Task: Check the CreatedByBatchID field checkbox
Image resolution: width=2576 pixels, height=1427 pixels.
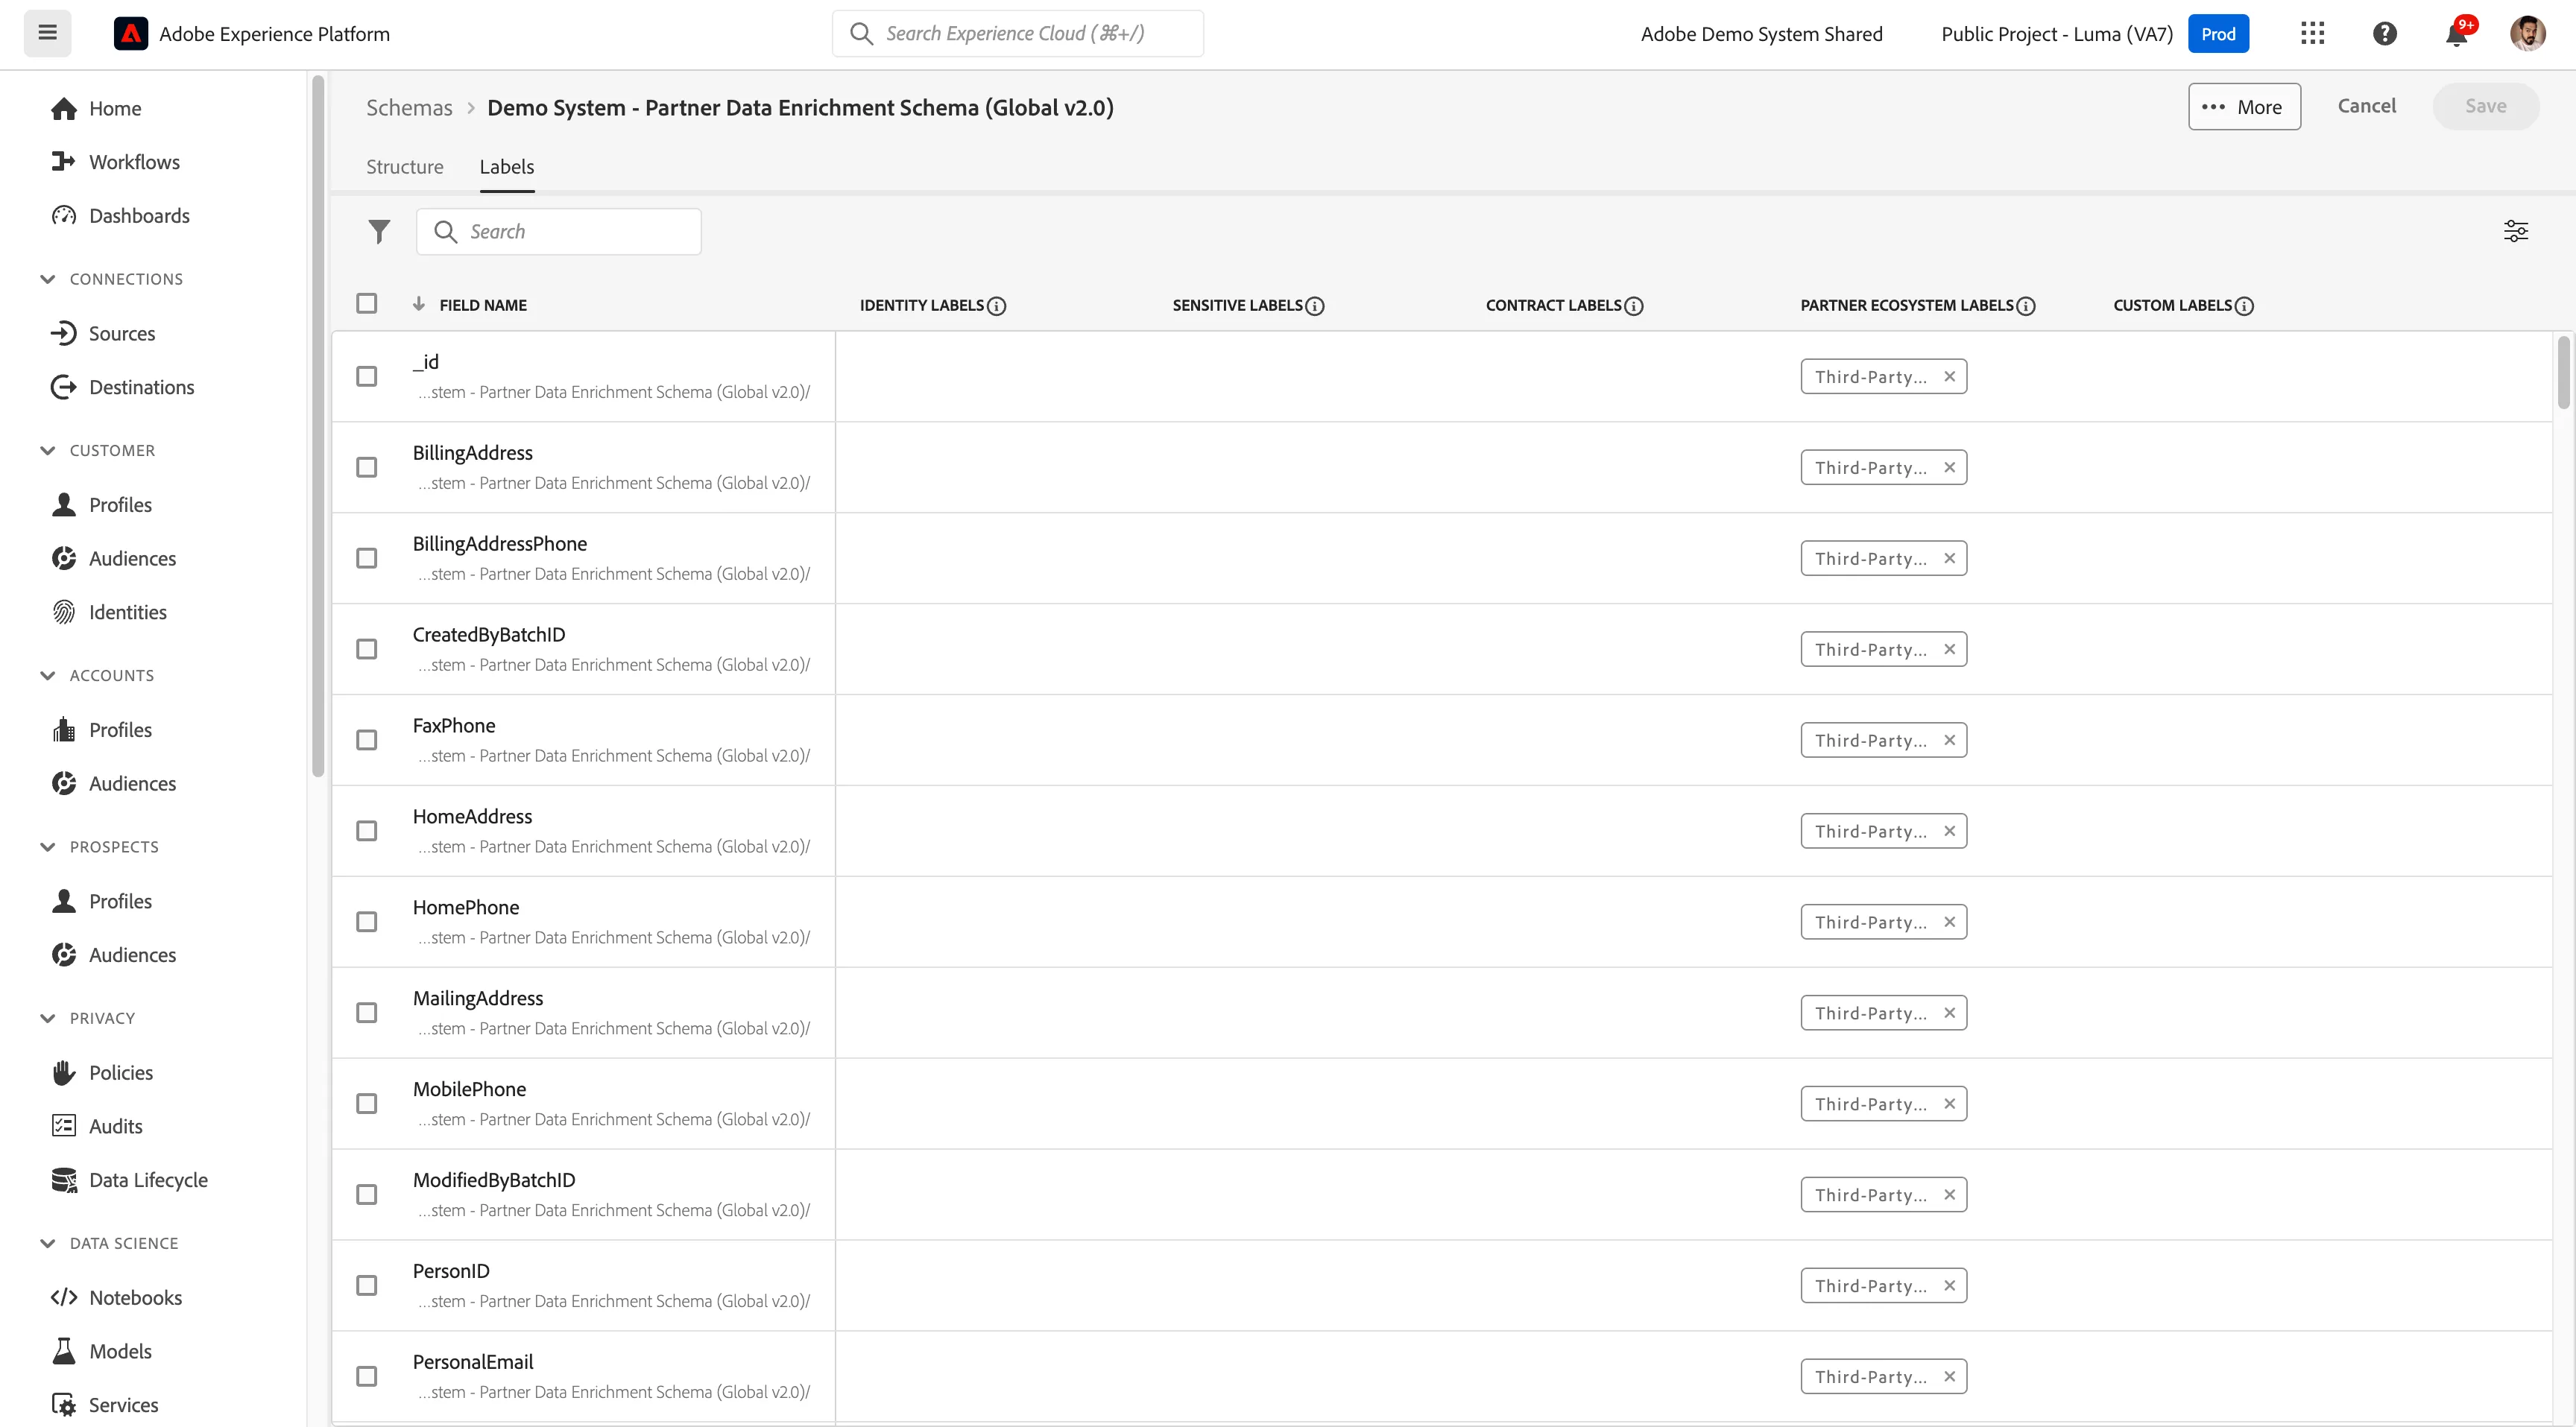Action: point(367,650)
